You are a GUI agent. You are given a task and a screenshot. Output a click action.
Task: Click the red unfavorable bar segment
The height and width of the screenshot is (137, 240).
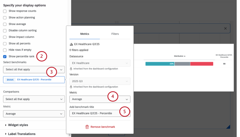[202, 64]
